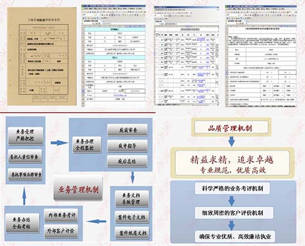The image size is (305, 246).
Task: Select the 业务管理机制 title block
Action: point(78,188)
